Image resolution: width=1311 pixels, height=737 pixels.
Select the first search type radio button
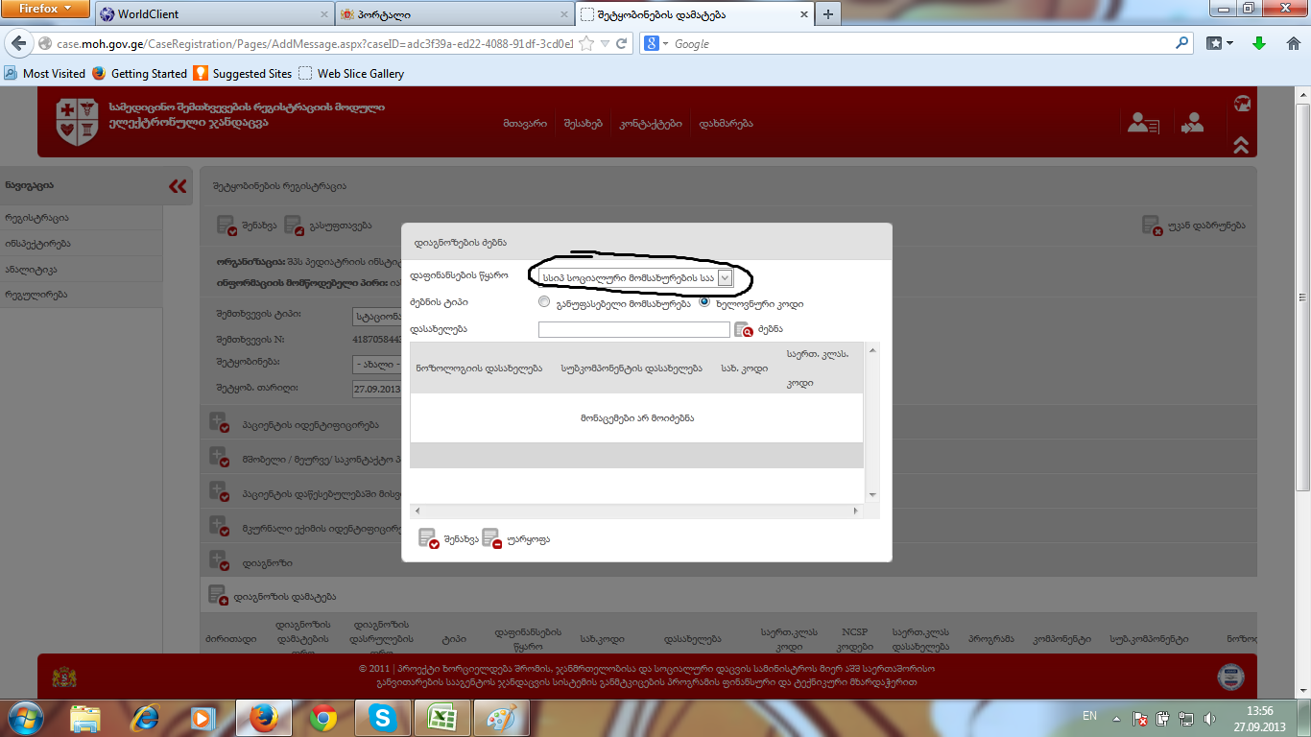pos(544,302)
